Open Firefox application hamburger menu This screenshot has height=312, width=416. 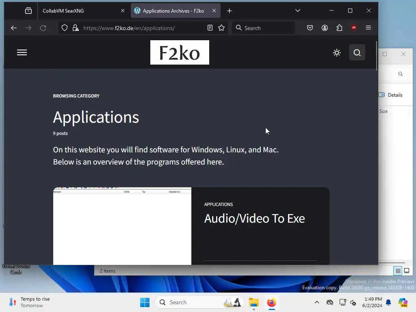tap(368, 28)
